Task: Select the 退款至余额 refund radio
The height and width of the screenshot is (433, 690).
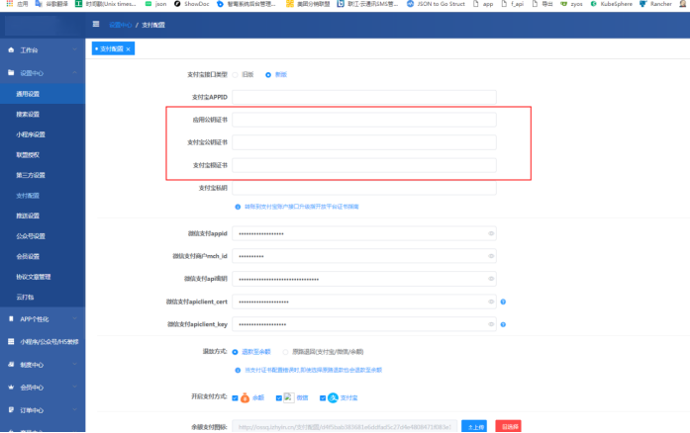Action: 235,352
